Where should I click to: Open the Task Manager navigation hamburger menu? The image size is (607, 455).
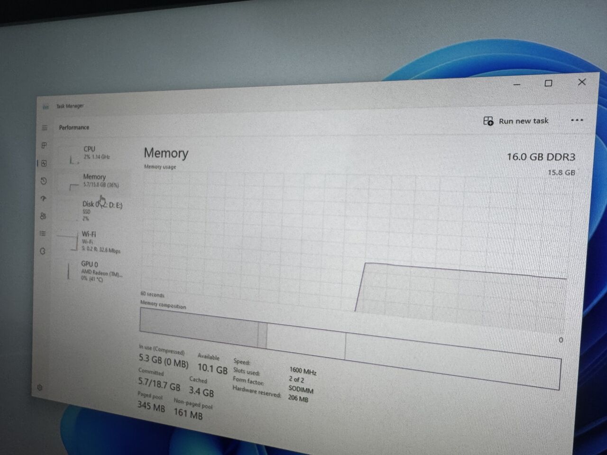point(45,127)
